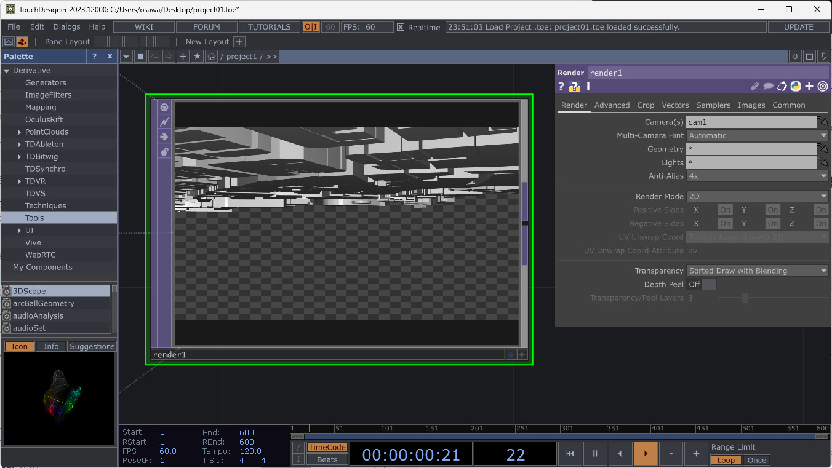This screenshot has height=468, width=832.
Task: Switch to the Samplers parameter tab
Action: (713, 105)
